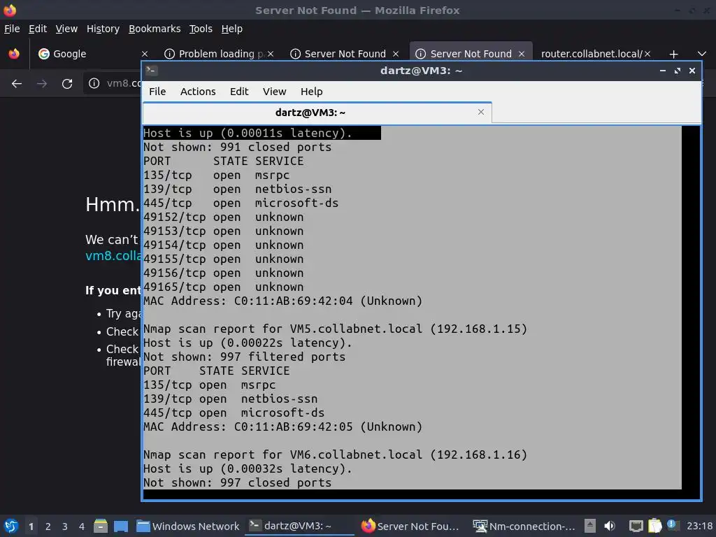
Task: Switch to workspace 4 in the pager
Action: [82, 527]
